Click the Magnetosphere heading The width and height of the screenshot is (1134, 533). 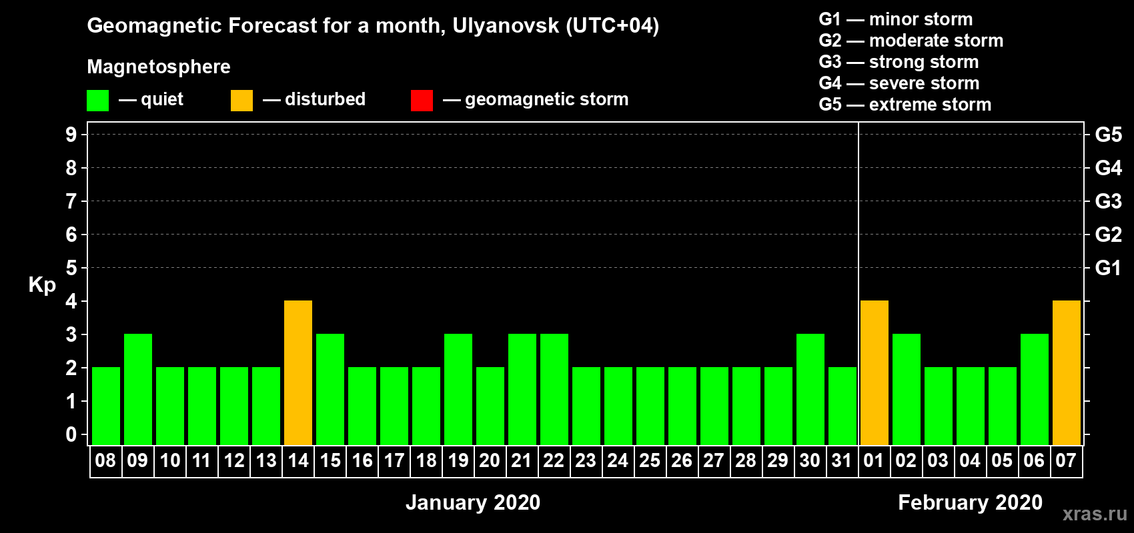click(x=159, y=67)
